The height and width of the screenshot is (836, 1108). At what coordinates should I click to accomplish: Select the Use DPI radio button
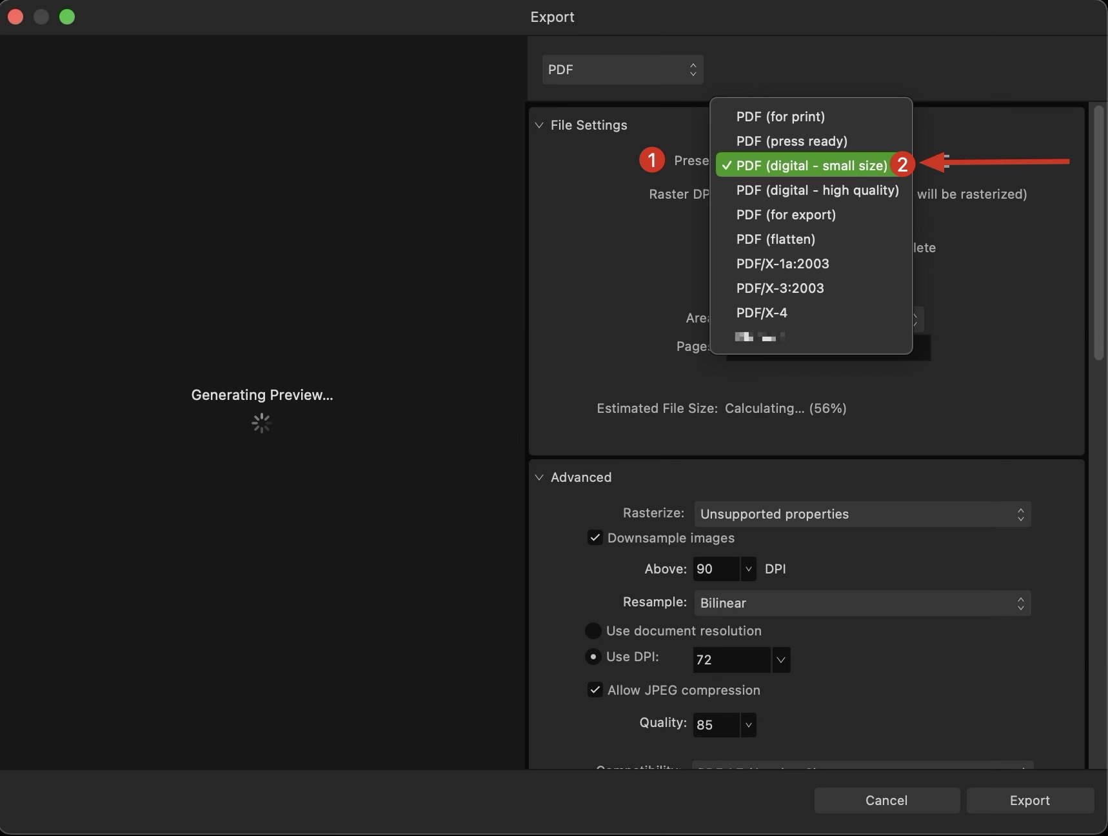[593, 657]
